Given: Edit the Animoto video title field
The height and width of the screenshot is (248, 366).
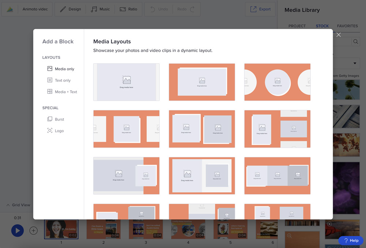Looking at the screenshot, I should coord(35,9).
